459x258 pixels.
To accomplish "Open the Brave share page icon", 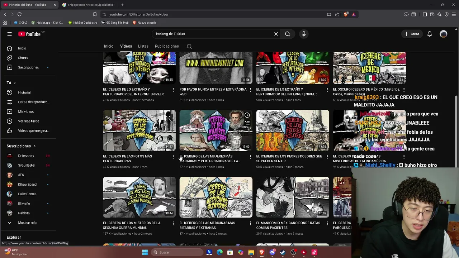I will pyautogui.click(x=337, y=14).
